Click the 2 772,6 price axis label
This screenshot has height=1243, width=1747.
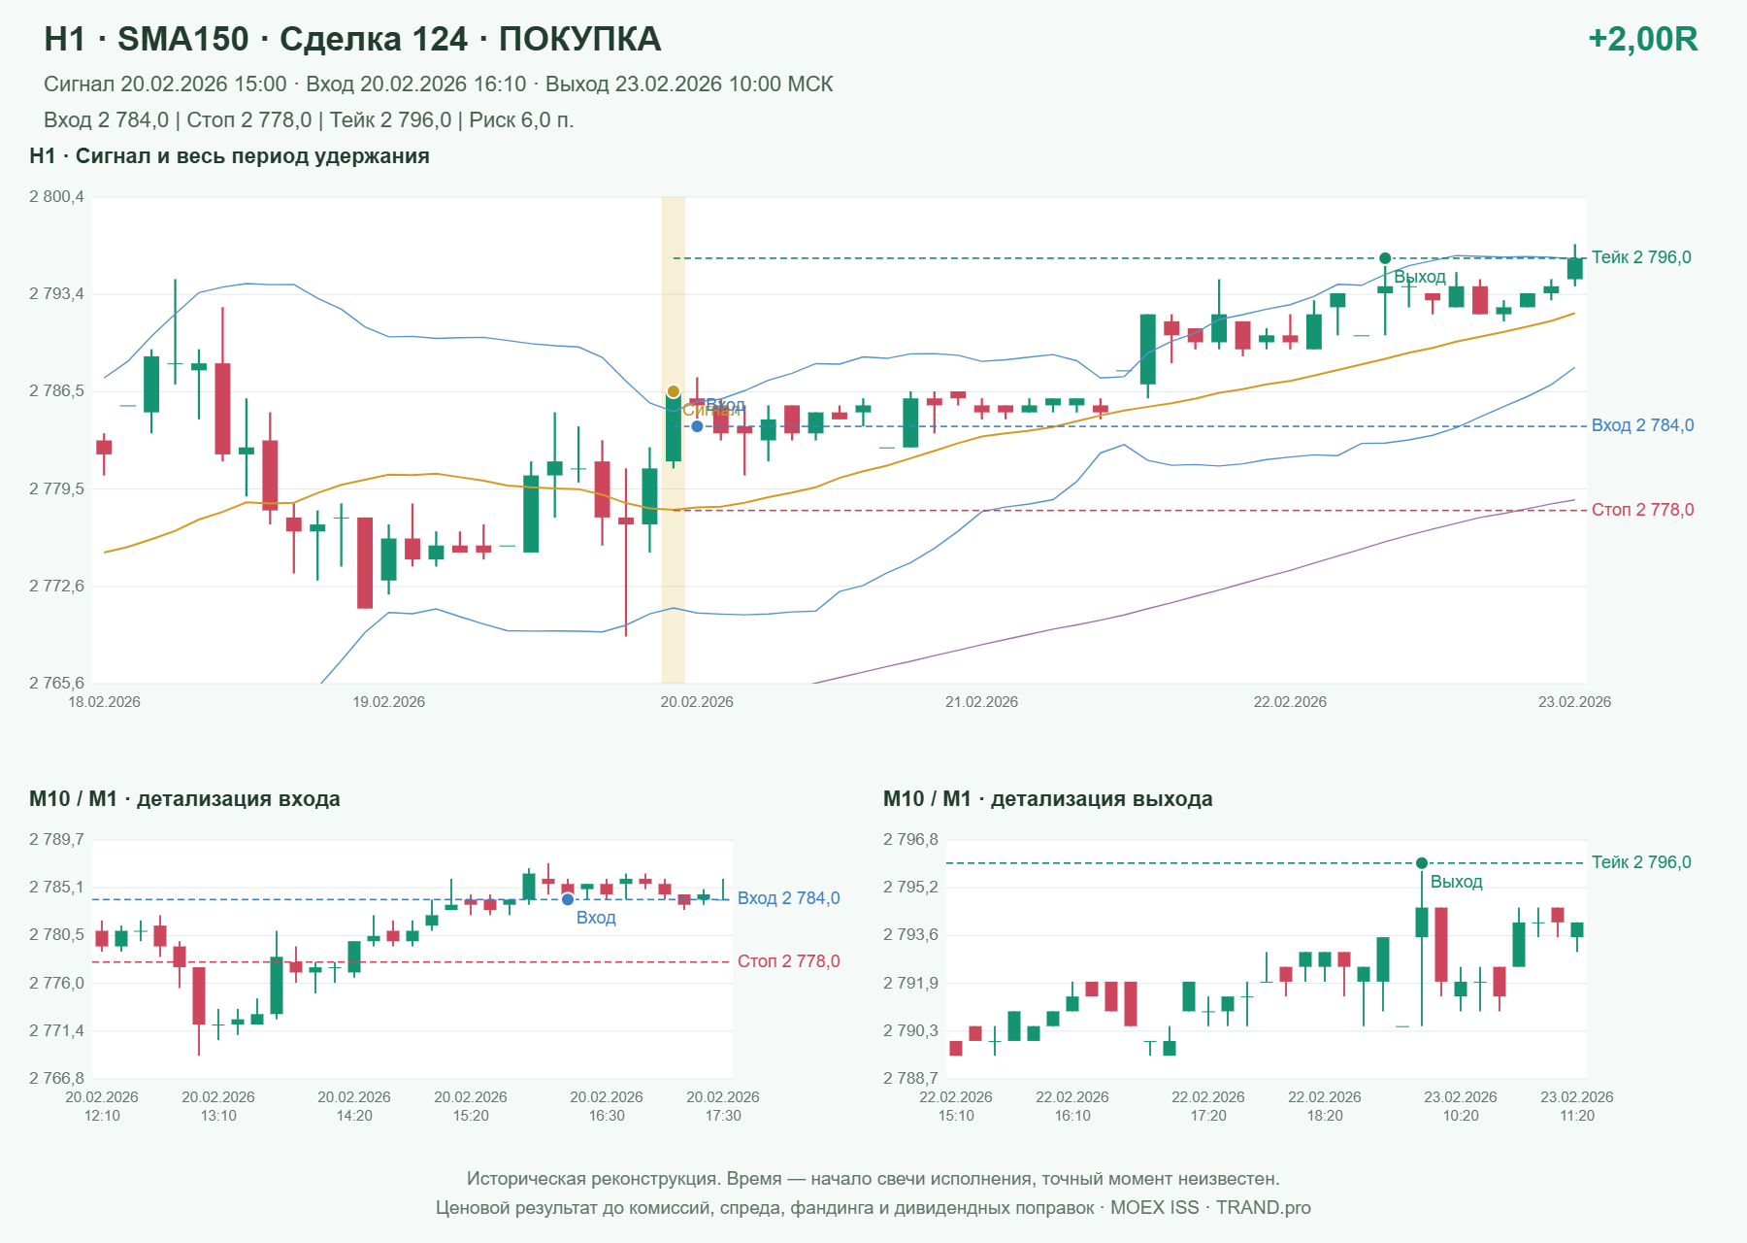tap(56, 586)
